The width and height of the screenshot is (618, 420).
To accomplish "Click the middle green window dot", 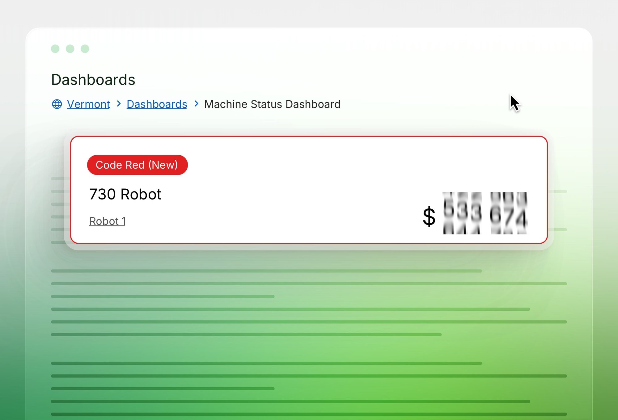I will click(70, 49).
